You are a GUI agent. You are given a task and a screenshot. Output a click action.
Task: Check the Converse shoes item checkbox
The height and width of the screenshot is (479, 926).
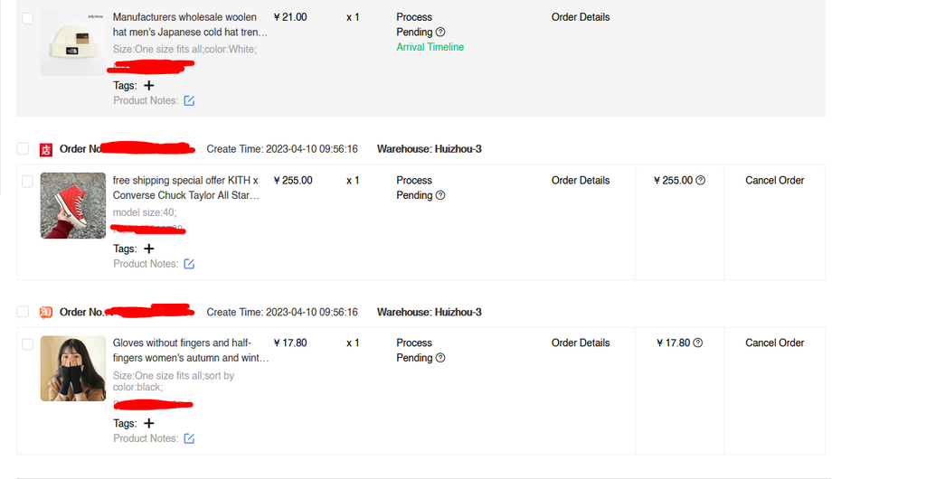27,181
